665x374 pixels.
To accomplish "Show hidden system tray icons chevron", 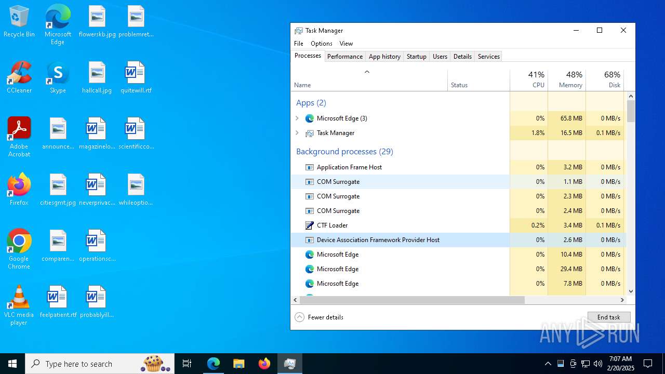I will pos(548,364).
